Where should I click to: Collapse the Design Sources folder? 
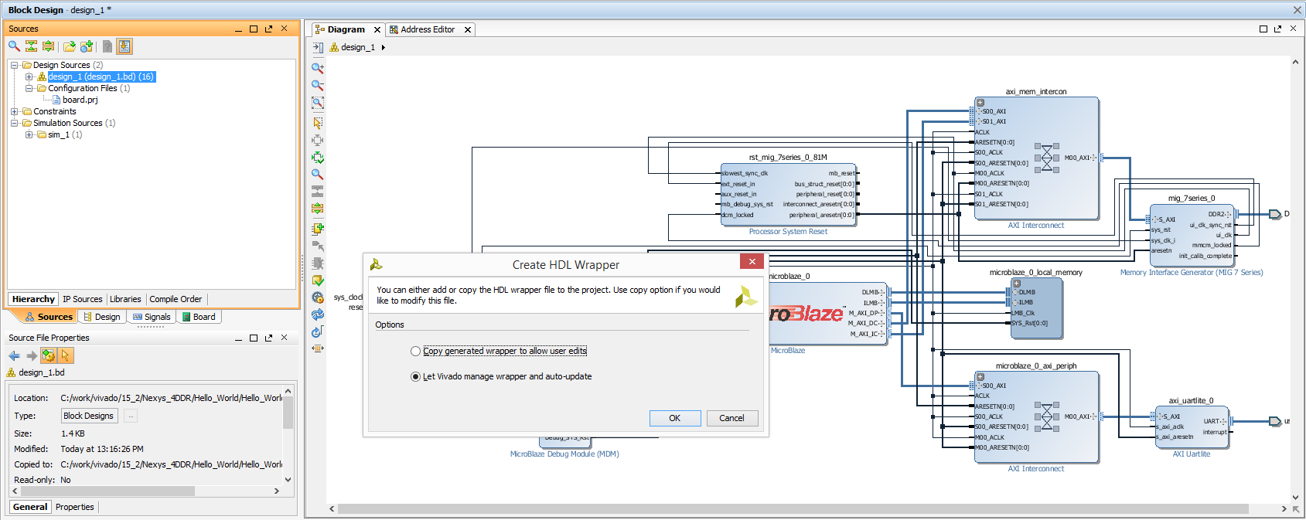pyautogui.click(x=14, y=66)
